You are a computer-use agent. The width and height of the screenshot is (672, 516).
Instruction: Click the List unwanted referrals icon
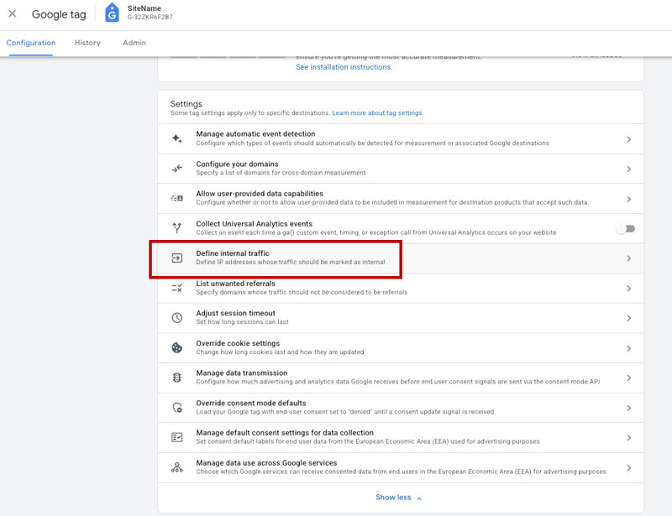point(178,288)
